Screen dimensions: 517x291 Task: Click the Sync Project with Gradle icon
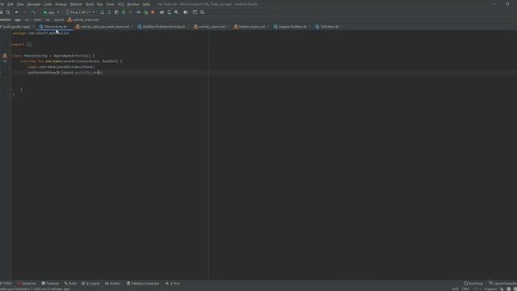click(x=162, y=12)
